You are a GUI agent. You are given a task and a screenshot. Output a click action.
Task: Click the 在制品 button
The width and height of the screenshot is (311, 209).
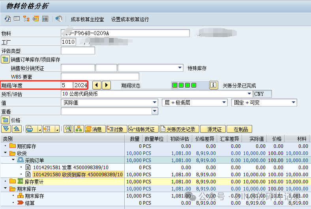240,129
